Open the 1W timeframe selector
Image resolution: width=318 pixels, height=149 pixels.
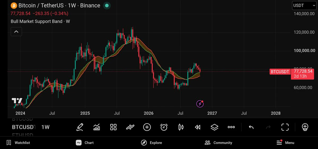[x=45, y=127]
